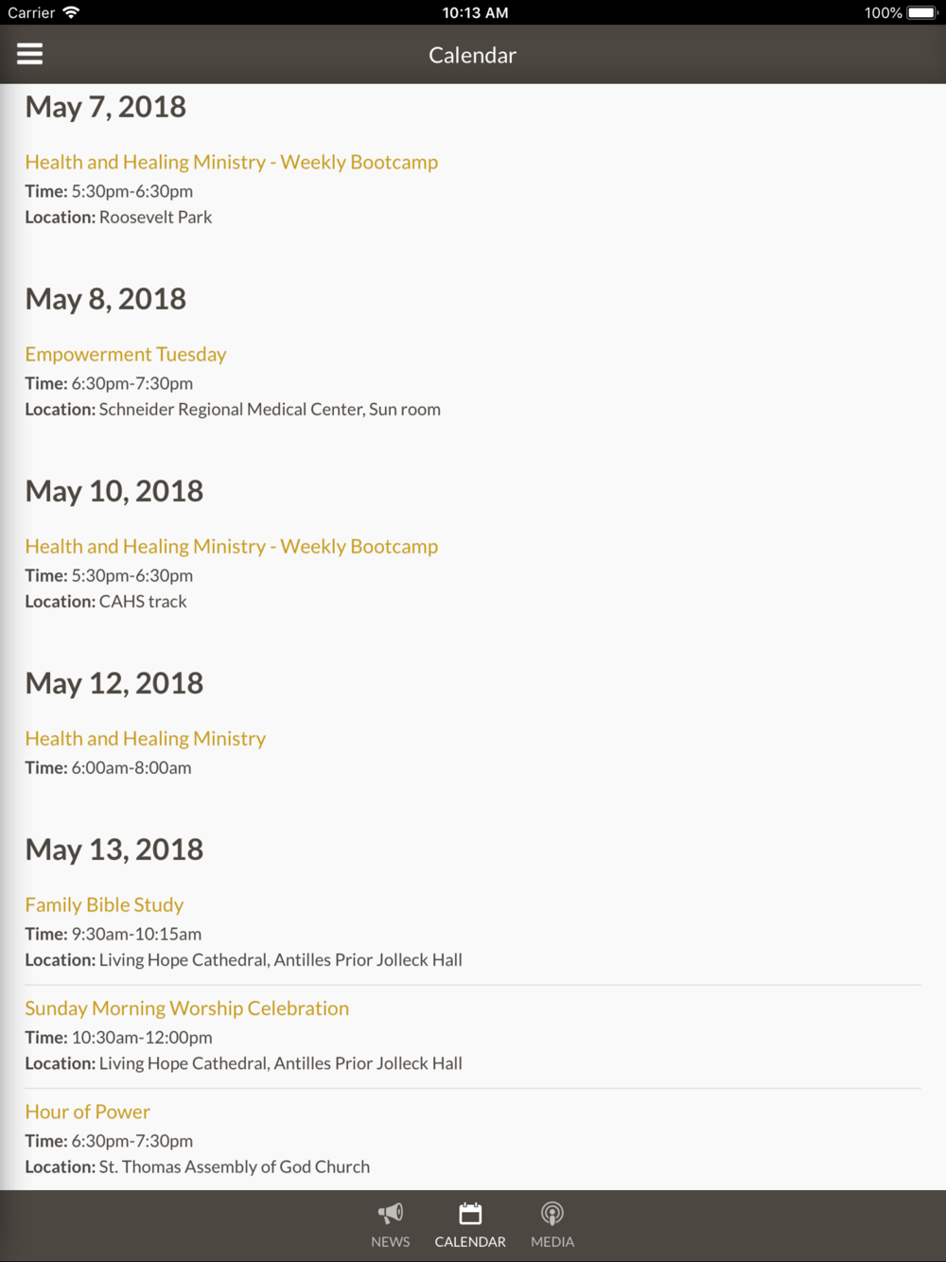The height and width of the screenshot is (1262, 946).
Task: Open the Empowerment Tuesday event
Action: [126, 354]
